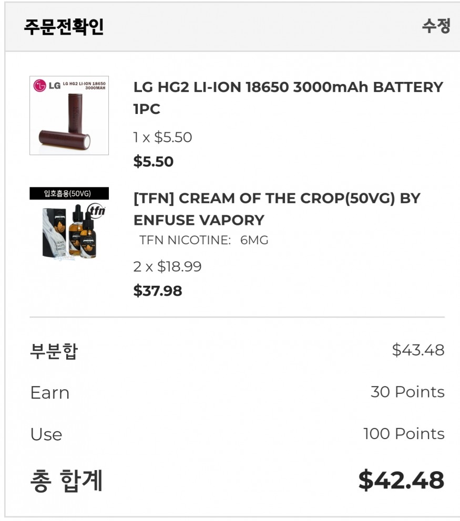This screenshot has width=460, height=521.
Task: Click the TFN NICOTINE 6MG option text
Action: click(203, 241)
